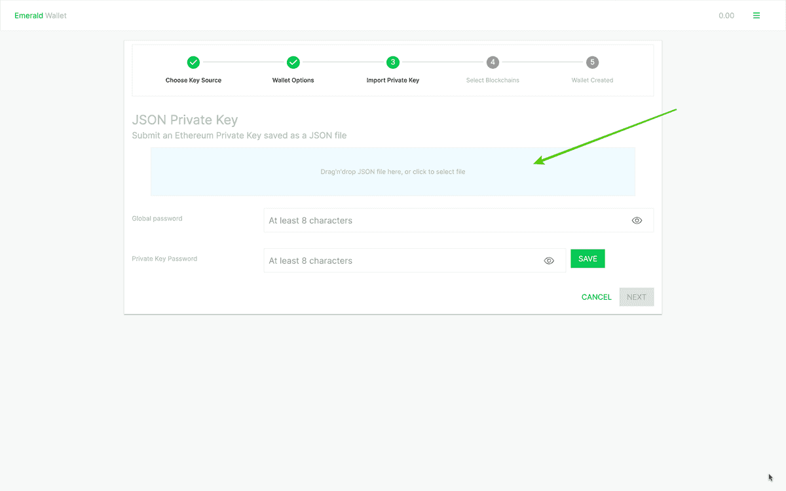The height and width of the screenshot is (491, 786).
Task: Click the Wallet Created step circle
Action: click(592, 62)
